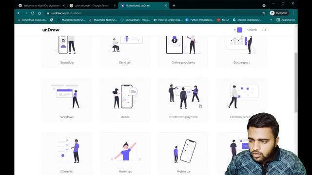The image size is (312, 175).
Task: Open the Download music bookmark
Action: [32, 20]
